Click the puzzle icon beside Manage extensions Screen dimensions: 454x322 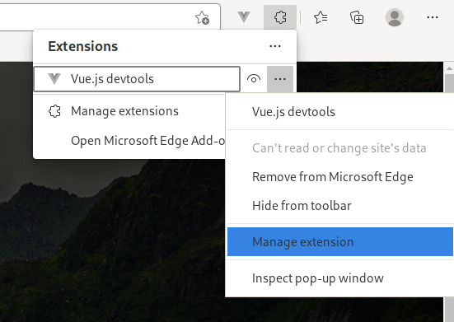pyautogui.click(x=54, y=111)
